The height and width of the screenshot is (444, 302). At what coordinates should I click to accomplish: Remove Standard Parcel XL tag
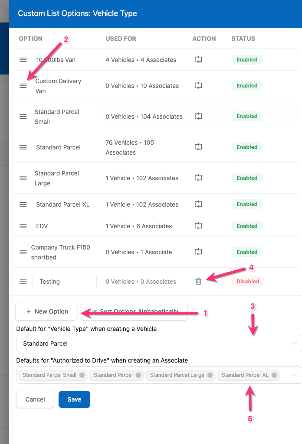pos(274,375)
